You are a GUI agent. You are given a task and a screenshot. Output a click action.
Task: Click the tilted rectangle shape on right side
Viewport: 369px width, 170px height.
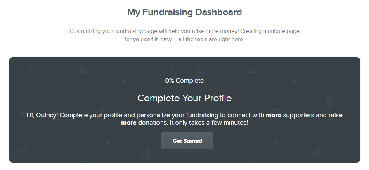(329, 102)
